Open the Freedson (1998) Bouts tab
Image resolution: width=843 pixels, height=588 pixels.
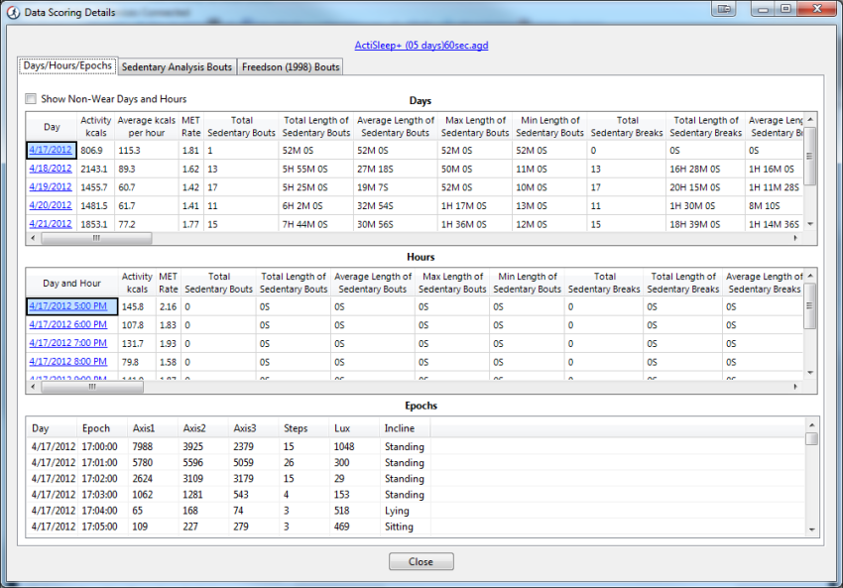[291, 67]
